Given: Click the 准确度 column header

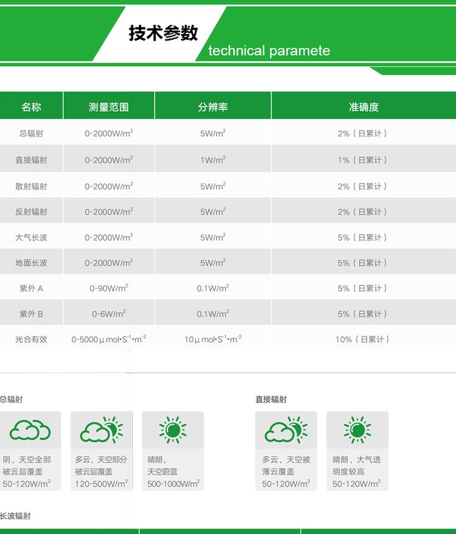Looking at the screenshot, I should [x=364, y=106].
